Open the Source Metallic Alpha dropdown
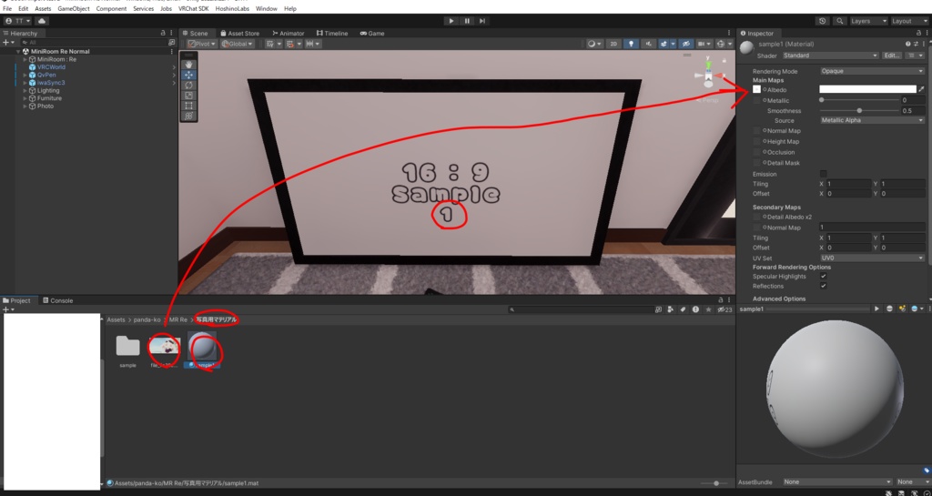The width and height of the screenshot is (932, 496). [872, 120]
